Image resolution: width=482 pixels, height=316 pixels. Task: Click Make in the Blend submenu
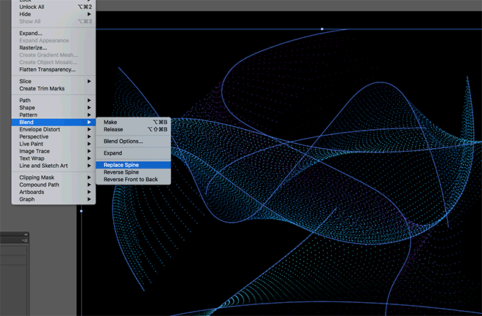(110, 122)
